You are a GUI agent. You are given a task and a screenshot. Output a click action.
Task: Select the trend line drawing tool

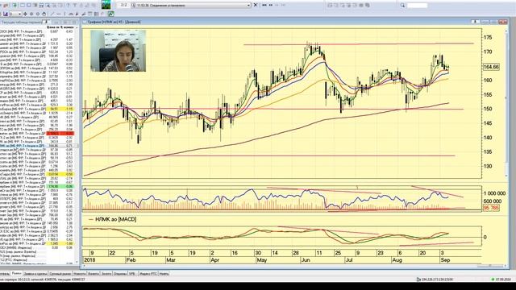pos(52,14)
